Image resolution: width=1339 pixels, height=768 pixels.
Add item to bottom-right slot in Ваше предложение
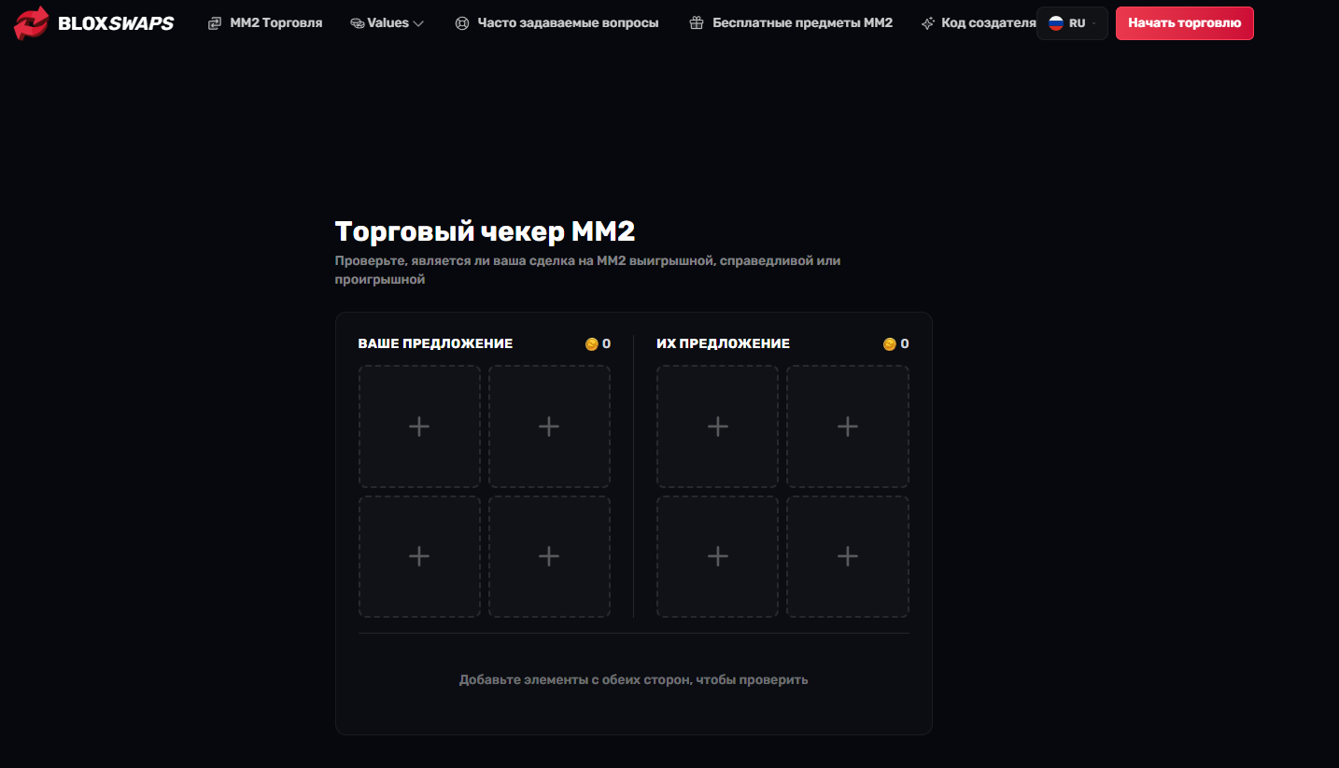point(549,556)
